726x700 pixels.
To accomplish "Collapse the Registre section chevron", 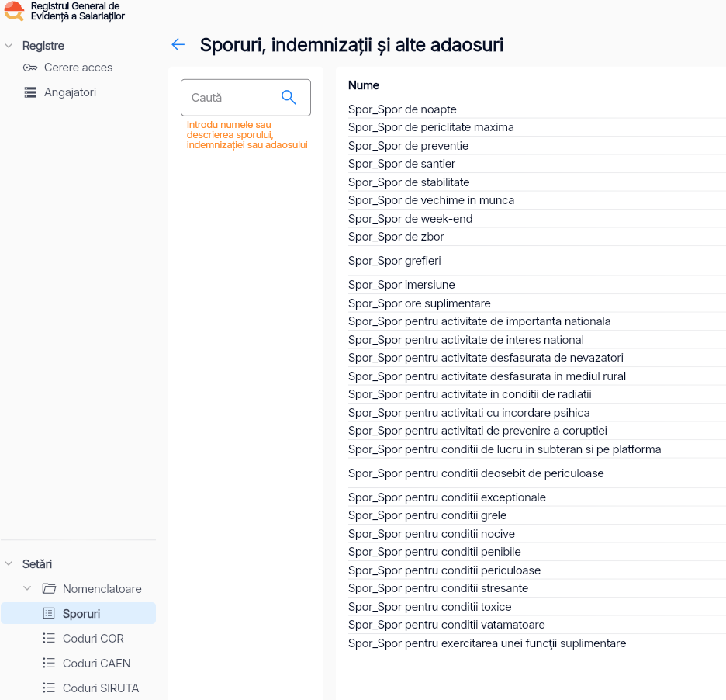I will pyautogui.click(x=9, y=46).
